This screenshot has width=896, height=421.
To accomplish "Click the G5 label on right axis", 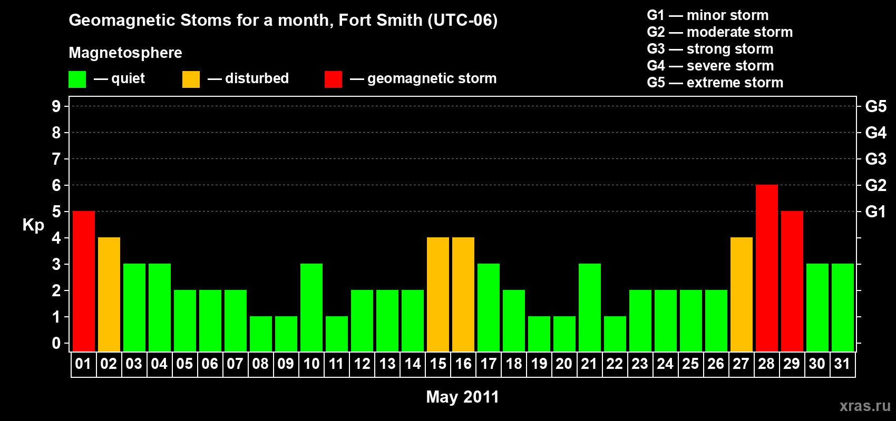I will click(876, 106).
